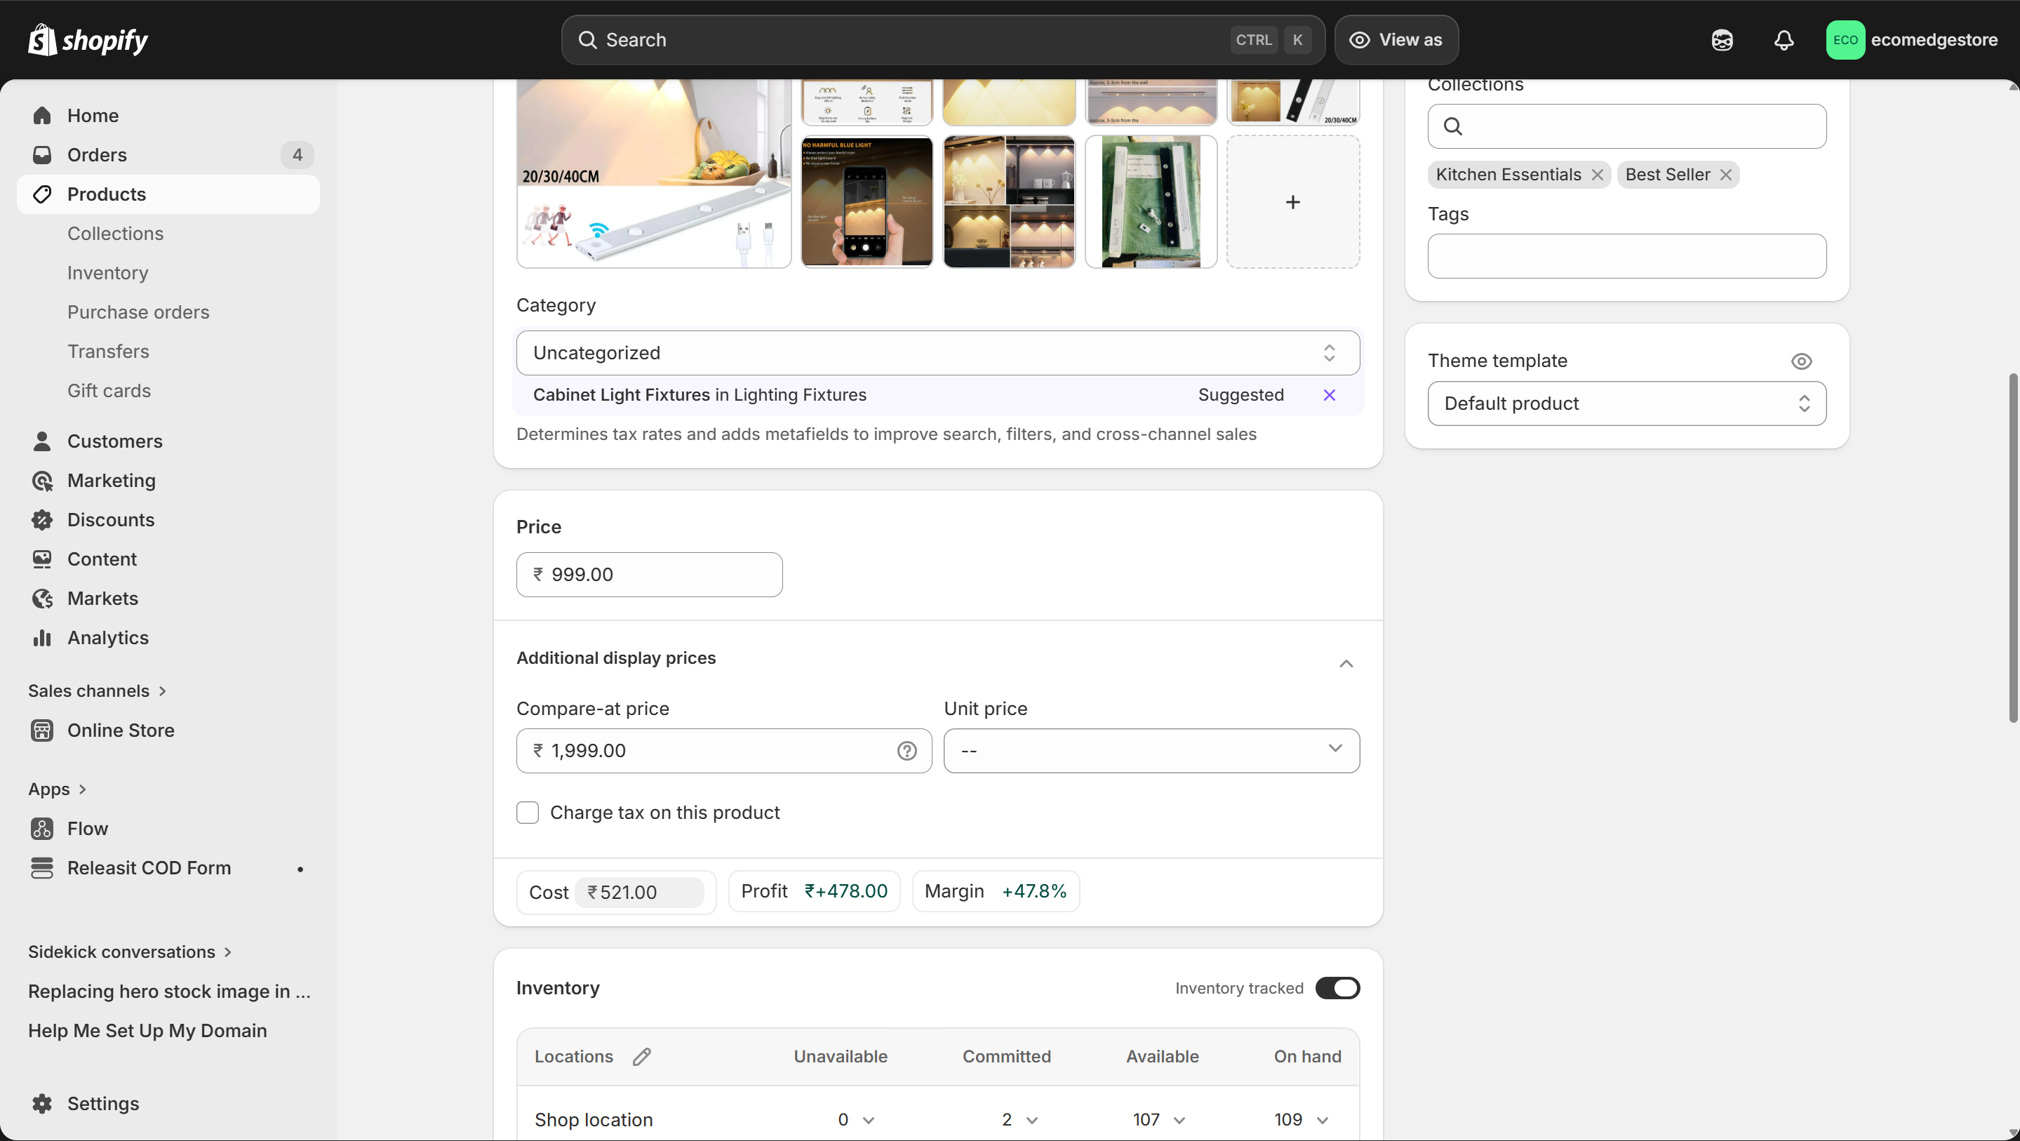Click the Collections search magnifier icon

click(x=1454, y=126)
